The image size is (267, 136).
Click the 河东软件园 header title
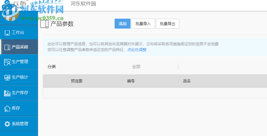tap(83, 3)
